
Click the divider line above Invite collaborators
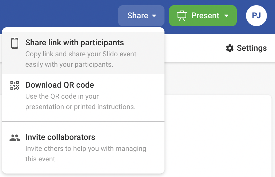[83, 121]
